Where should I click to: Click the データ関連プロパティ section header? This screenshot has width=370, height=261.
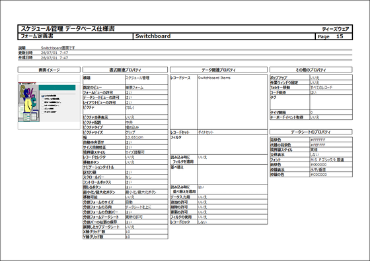click(219, 70)
